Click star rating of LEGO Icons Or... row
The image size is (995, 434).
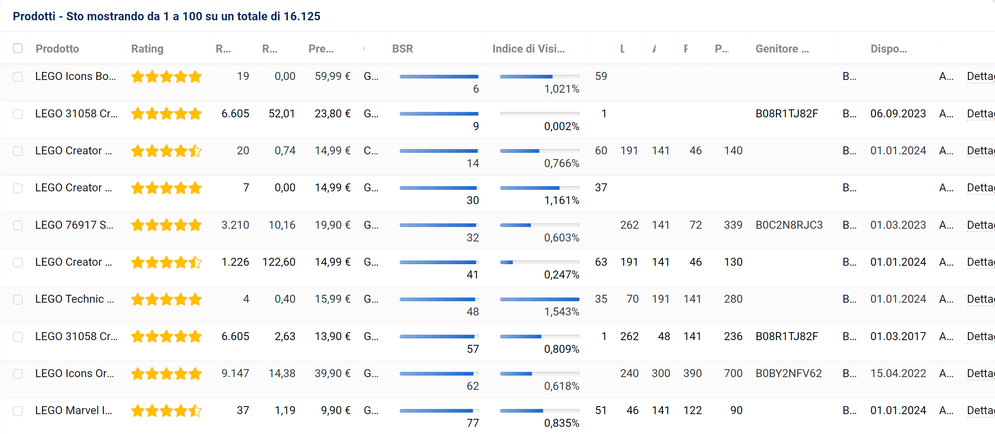[166, 374]
